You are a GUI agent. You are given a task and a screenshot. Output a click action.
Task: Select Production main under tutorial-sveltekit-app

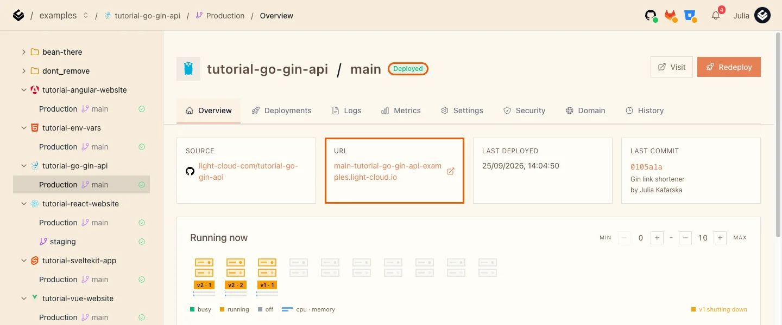coord(81,279)
